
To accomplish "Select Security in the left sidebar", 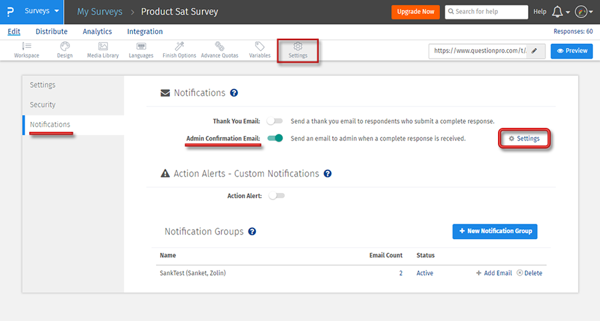I will tap(43, 105).
